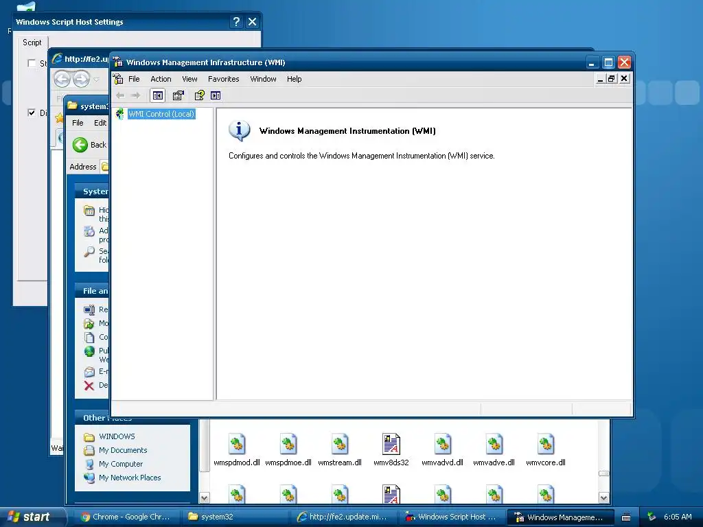
Task: Click the Move file icon in File tasks
Action: point(89,324)
